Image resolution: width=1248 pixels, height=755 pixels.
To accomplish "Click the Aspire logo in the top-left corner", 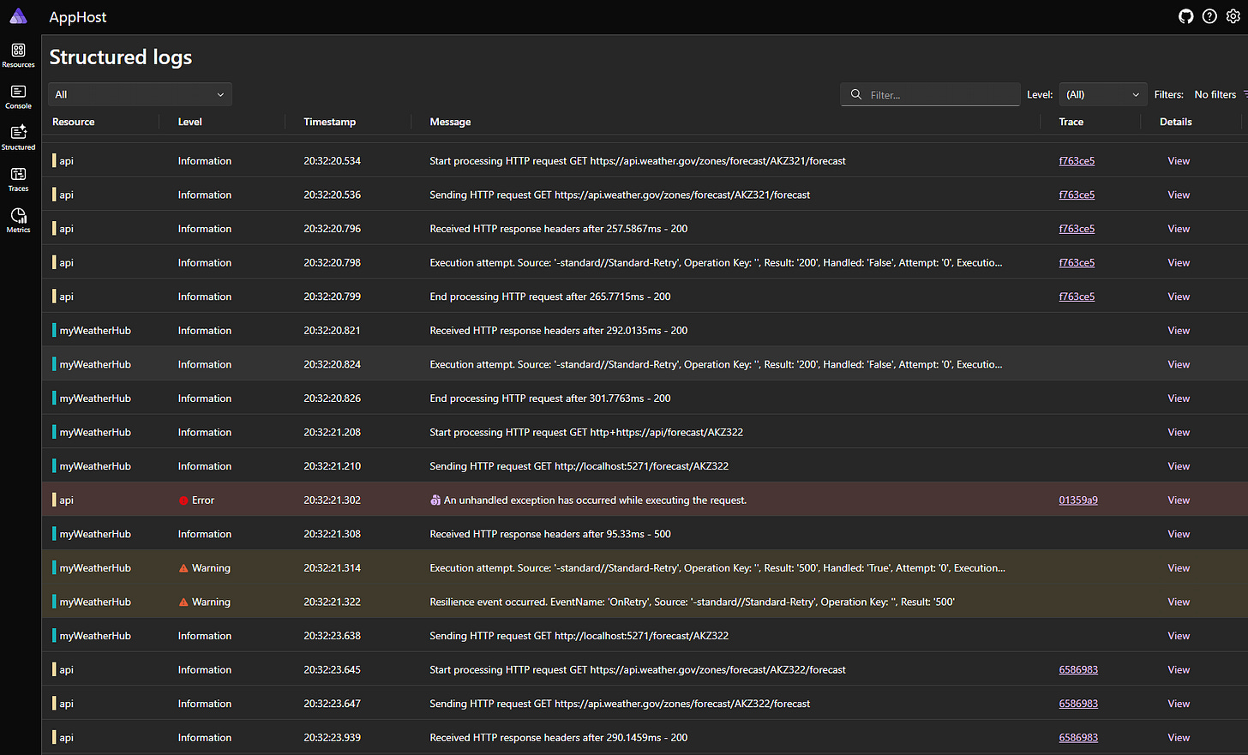I will pyautogui.click(x=18, y=15).
